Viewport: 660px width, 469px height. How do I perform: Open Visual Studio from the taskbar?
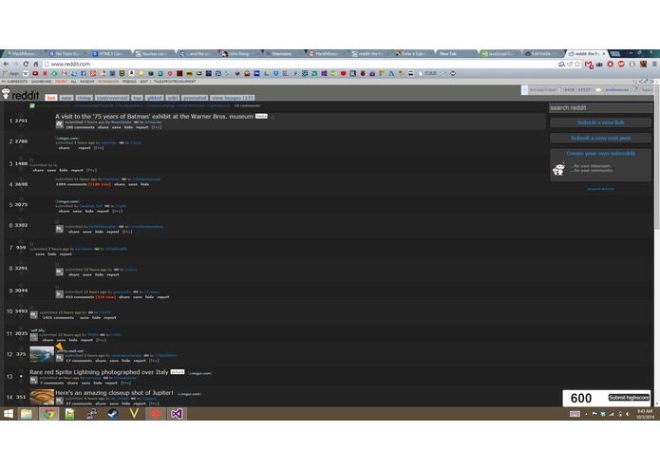pos(177,414)
